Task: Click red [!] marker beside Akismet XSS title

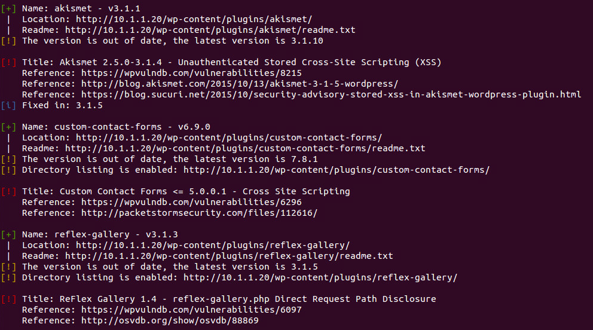Action: 8,62
